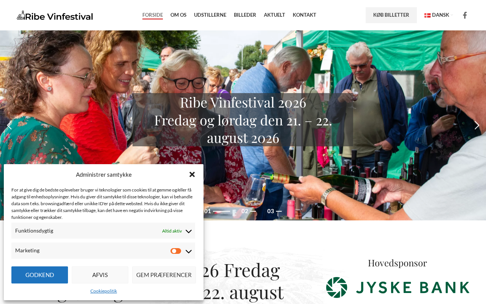Open the Cookiepolitik link
Image resolution: width=486 pixels, height=304 pixels.
104,291
